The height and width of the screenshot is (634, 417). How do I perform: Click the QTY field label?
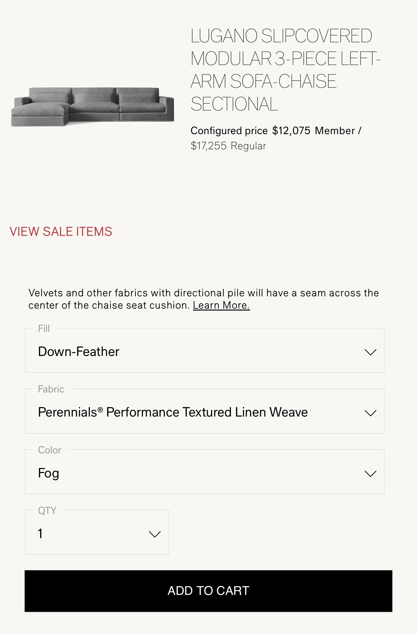click(x=47, y=511)
